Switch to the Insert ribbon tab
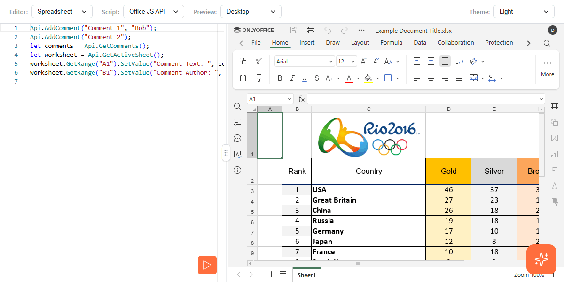564x282 pixels. pyautogui.click(x=307, y=43)
